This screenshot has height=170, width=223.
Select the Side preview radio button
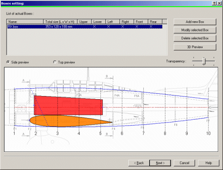(x=8, y=62)
